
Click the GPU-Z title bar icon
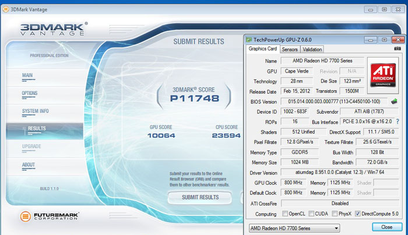pos(249,40)
